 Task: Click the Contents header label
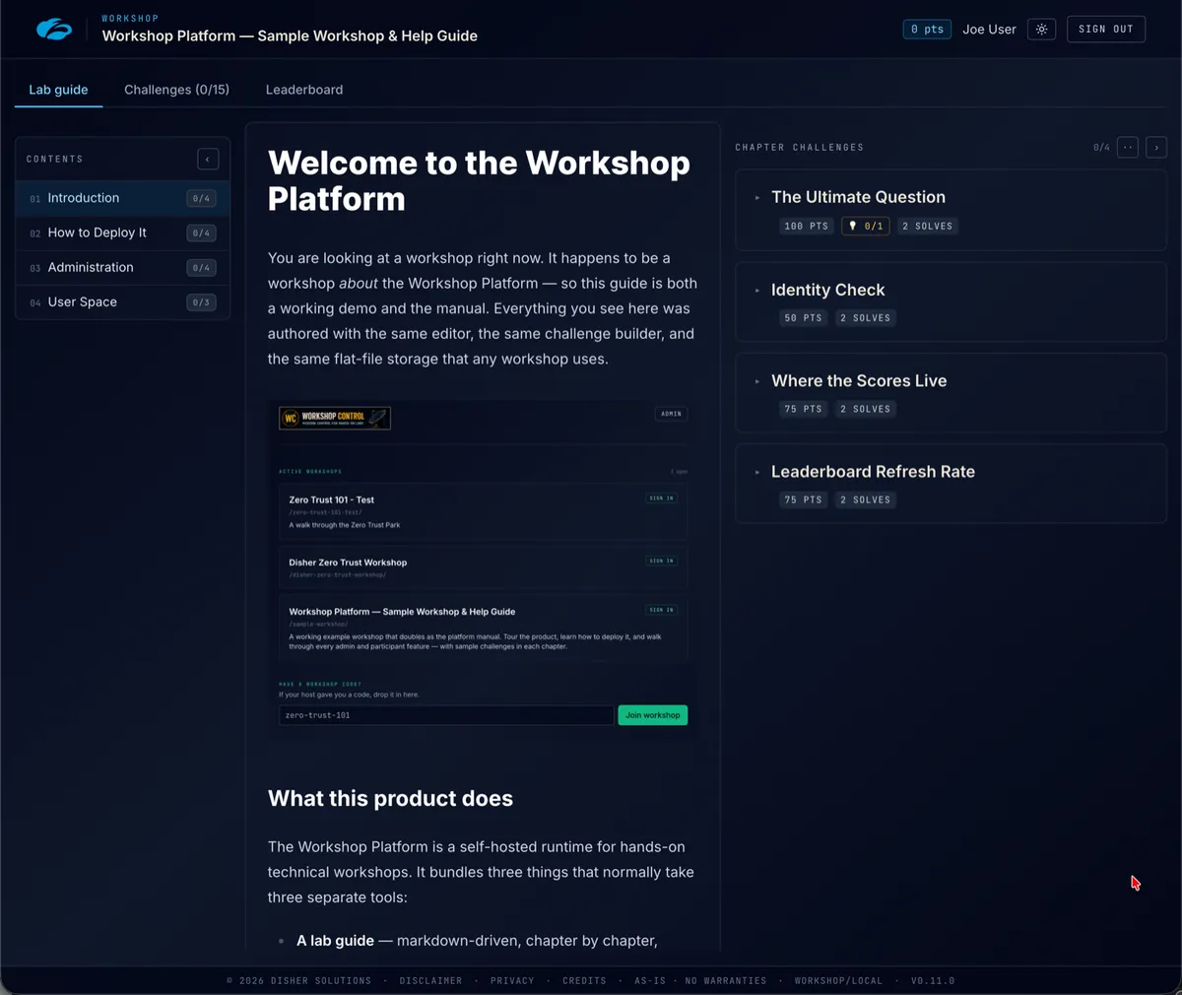pos(54,159)
